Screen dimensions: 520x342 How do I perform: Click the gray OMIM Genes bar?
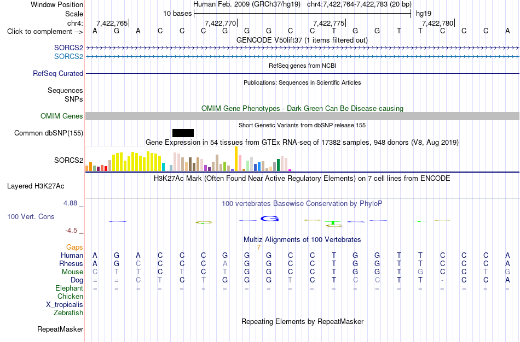[x=303, y=116]
